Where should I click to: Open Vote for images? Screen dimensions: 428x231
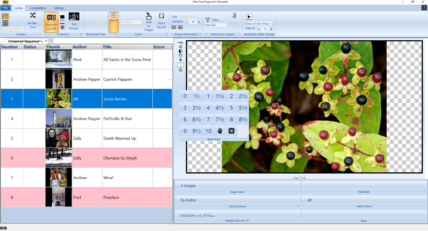[149, 22]
